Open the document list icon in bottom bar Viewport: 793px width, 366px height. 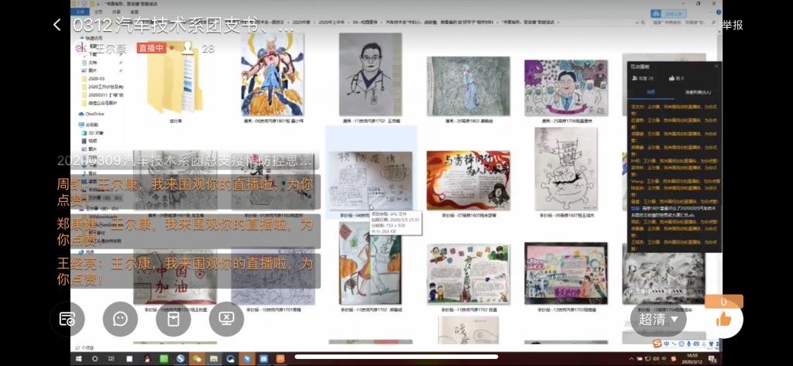pos(67,318)
